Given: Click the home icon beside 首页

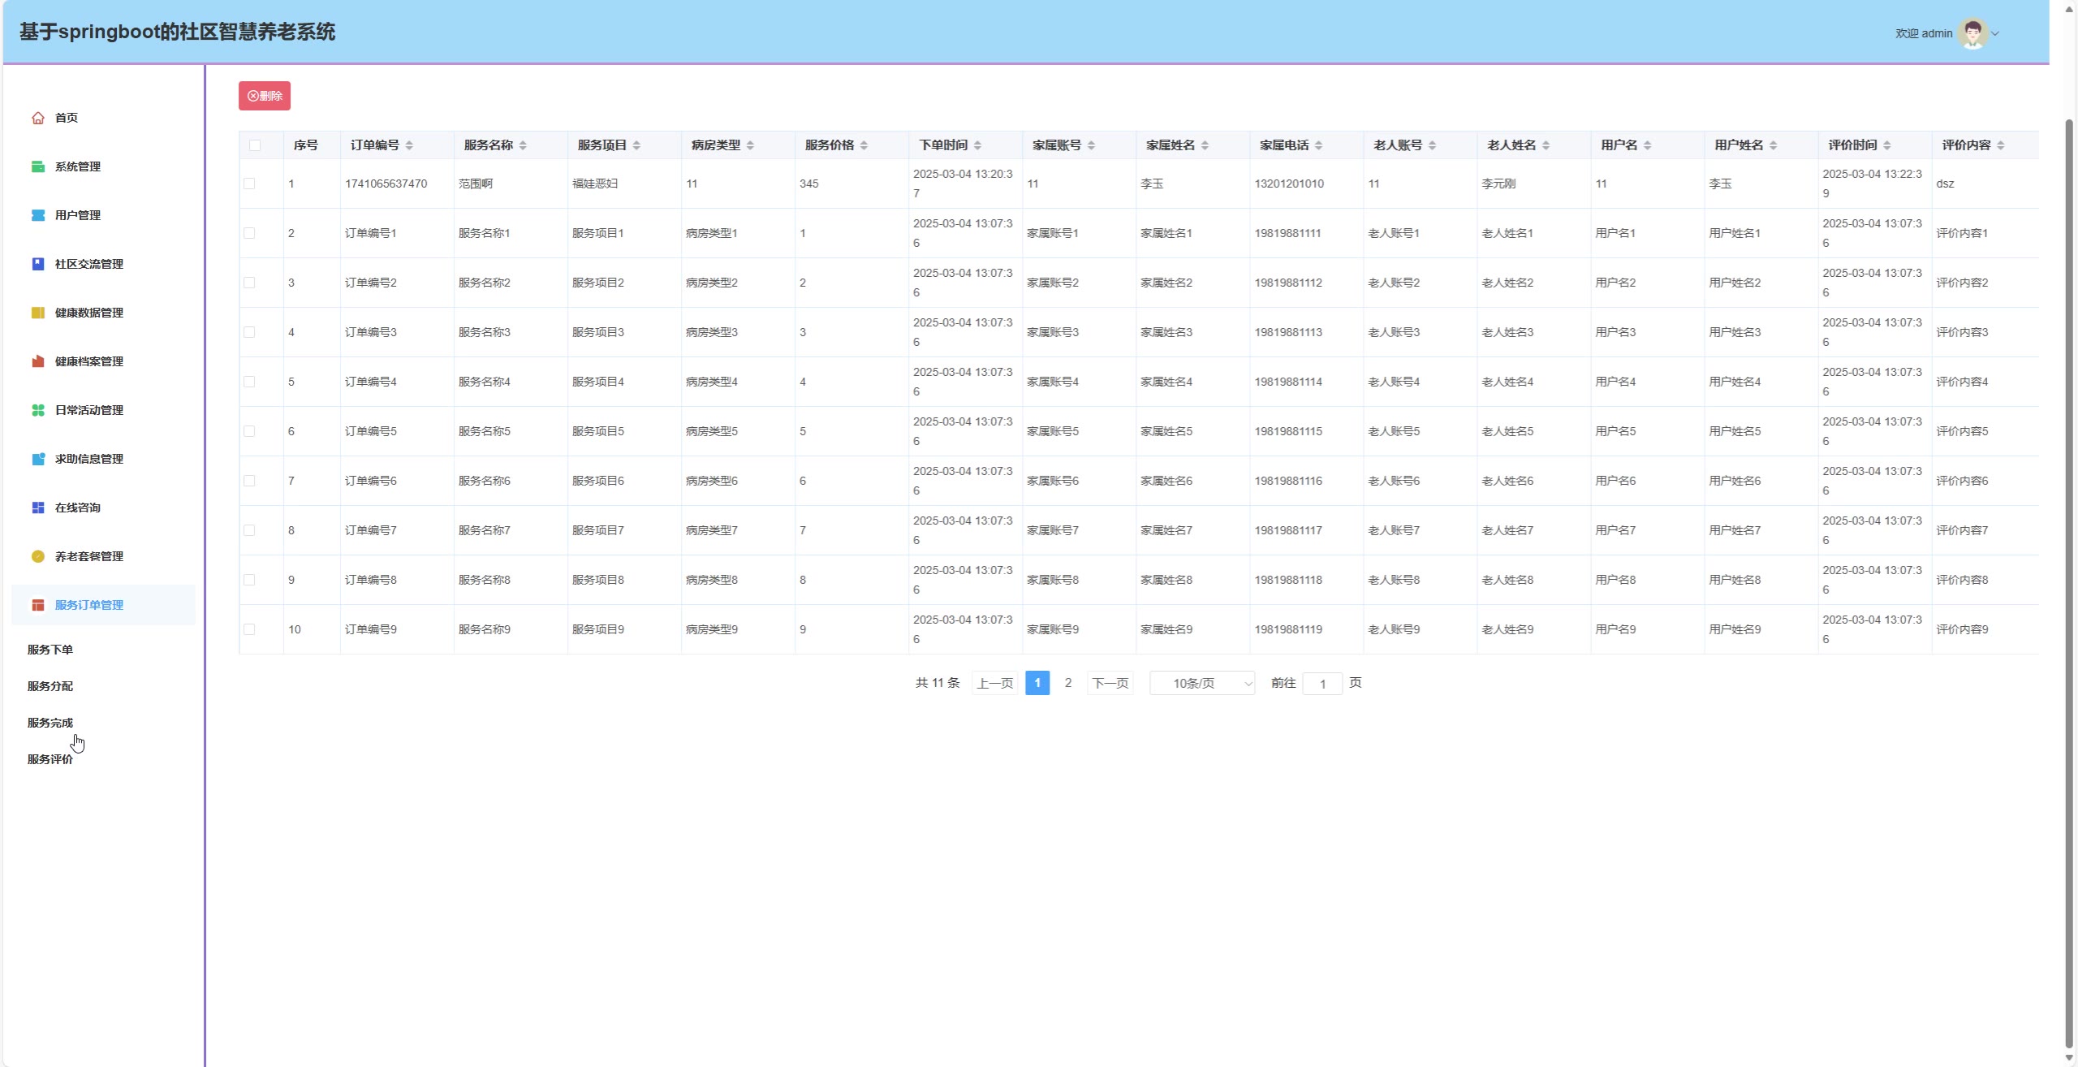Looking at the screenshot, I should click(x=38, y=118).
